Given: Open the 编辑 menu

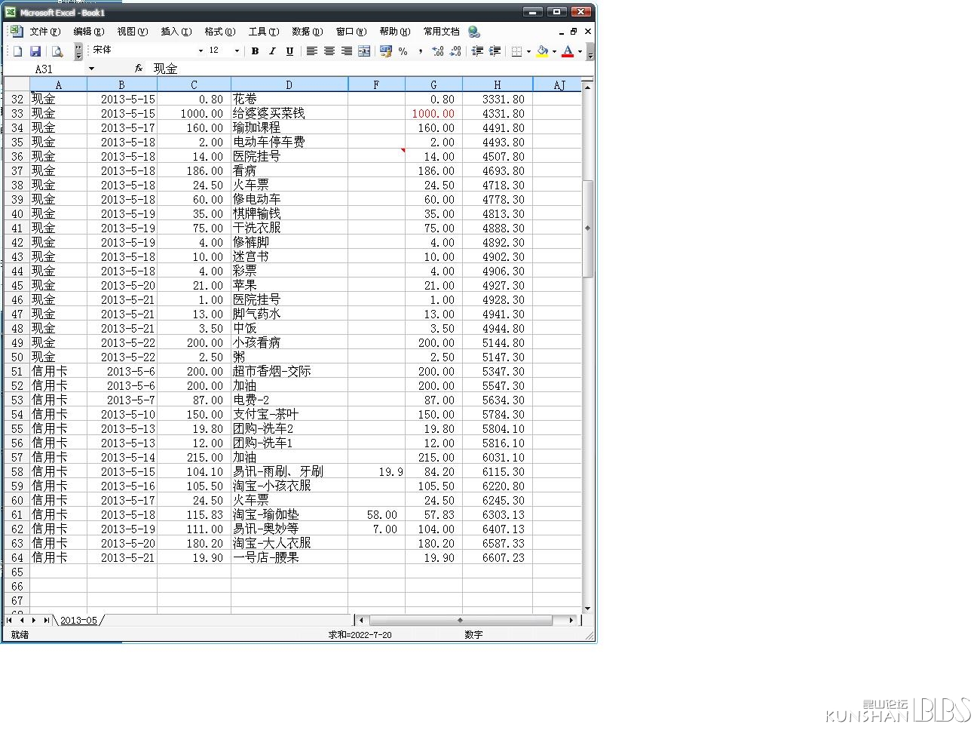Looking at the screenshot, I should coord(88,32).
